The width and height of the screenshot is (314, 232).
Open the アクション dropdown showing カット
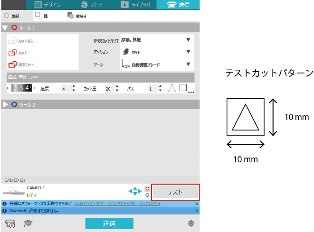[156, 52]
